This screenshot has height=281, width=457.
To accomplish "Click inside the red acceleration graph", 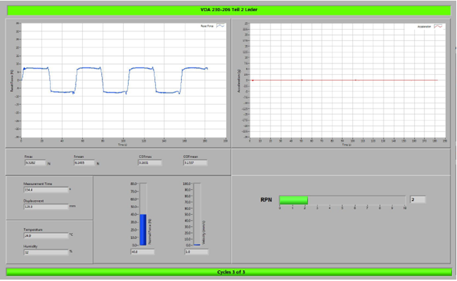I will pos(347,80).
